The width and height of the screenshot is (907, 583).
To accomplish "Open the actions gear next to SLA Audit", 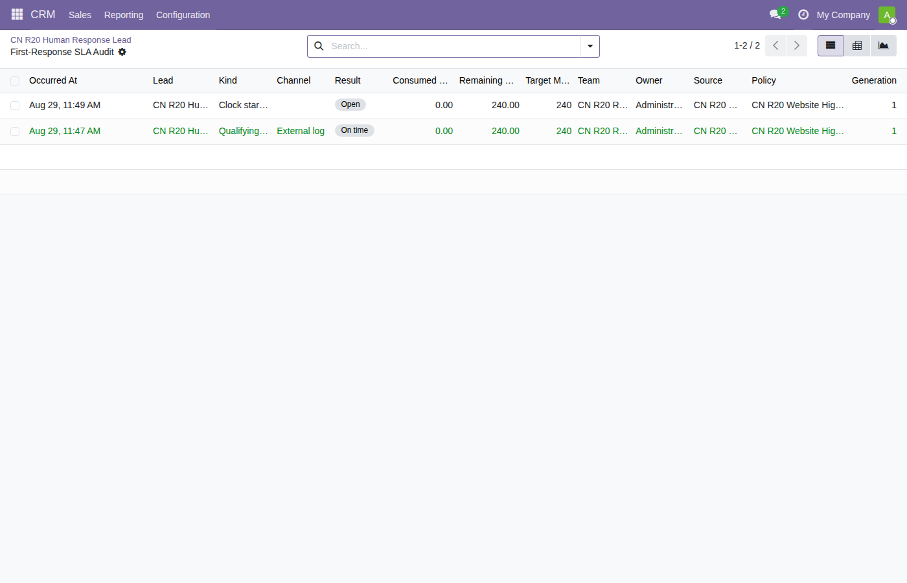I will [122, 52].
